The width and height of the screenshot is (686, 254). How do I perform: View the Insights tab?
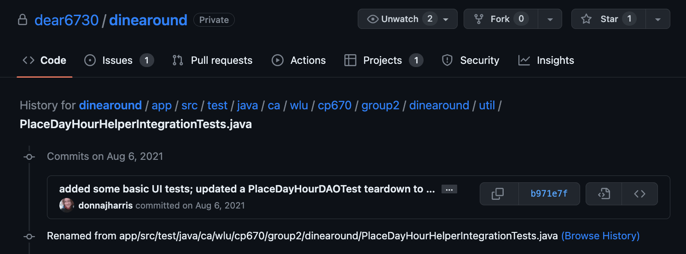point(546,60)
